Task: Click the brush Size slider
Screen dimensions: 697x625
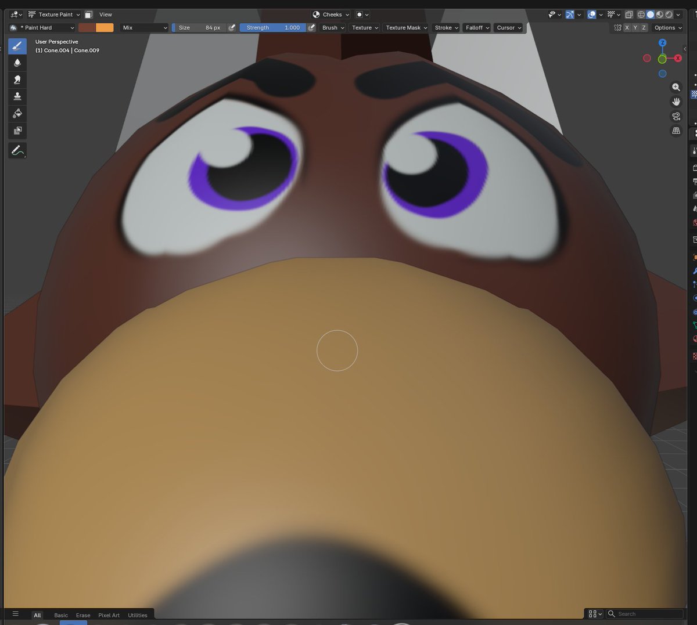Action: [x=199, y=27]
